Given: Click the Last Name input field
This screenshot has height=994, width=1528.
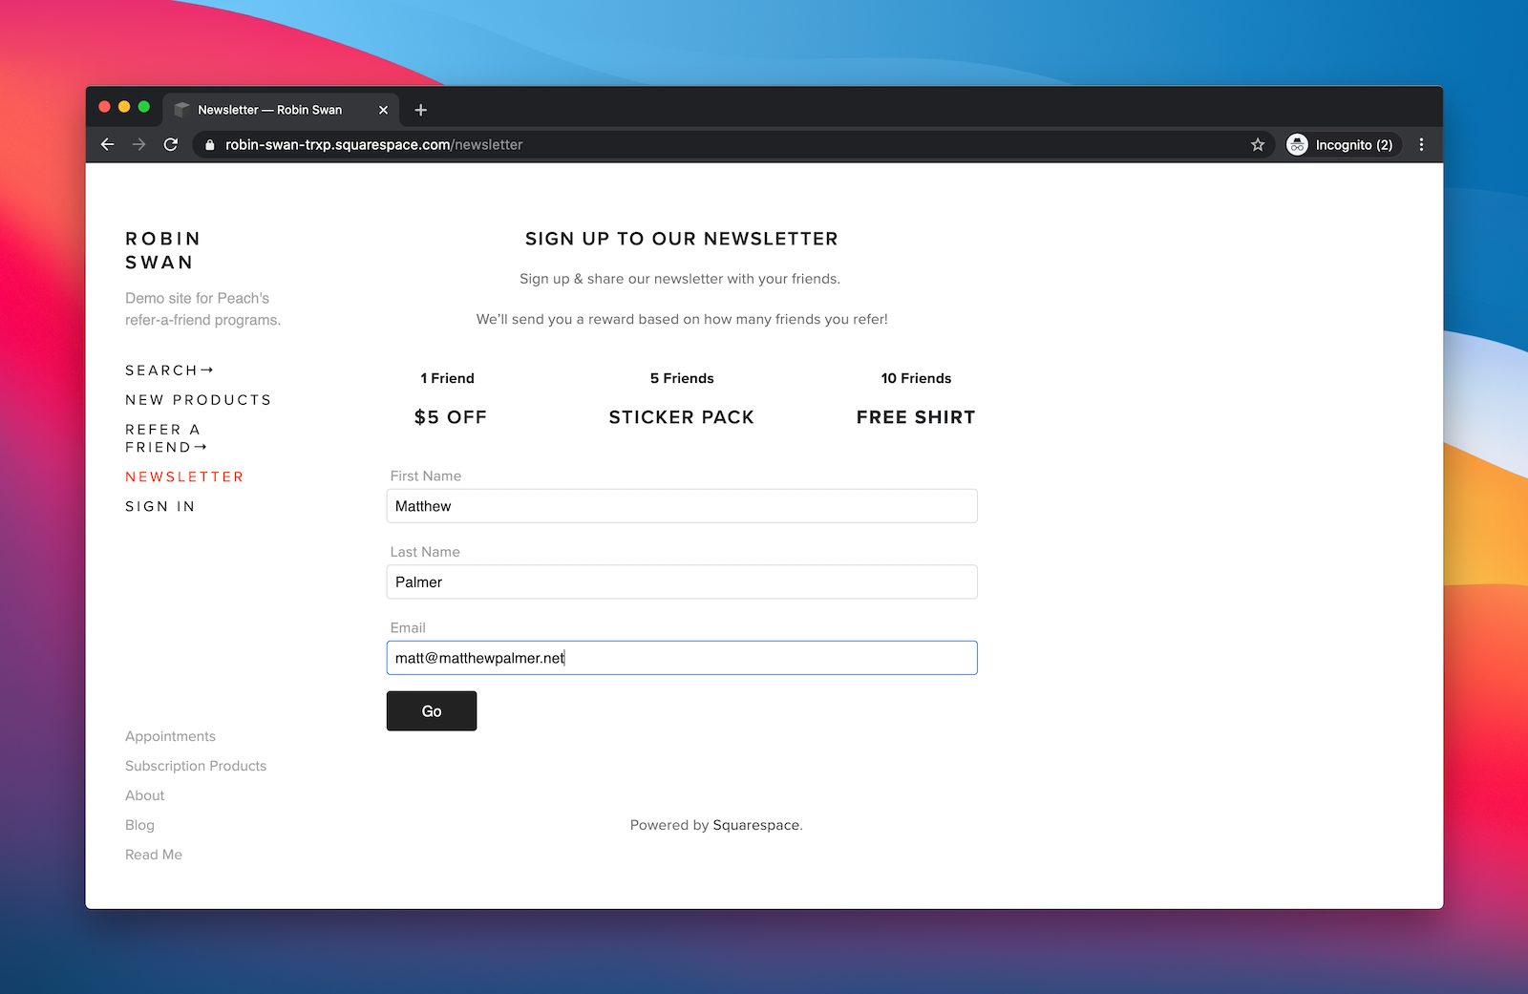Looking at the screenshot, I should point(682,582).
